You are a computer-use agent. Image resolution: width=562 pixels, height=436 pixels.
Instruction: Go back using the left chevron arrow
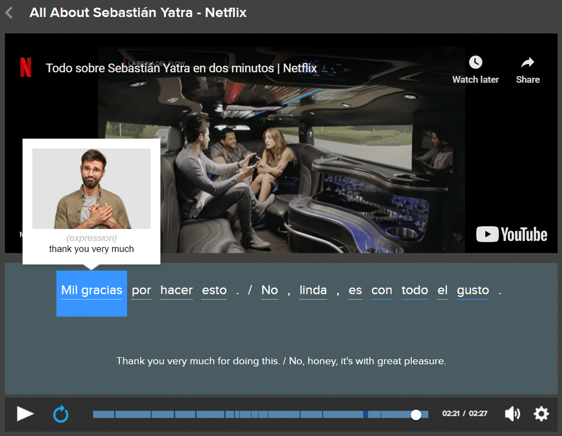9,12
